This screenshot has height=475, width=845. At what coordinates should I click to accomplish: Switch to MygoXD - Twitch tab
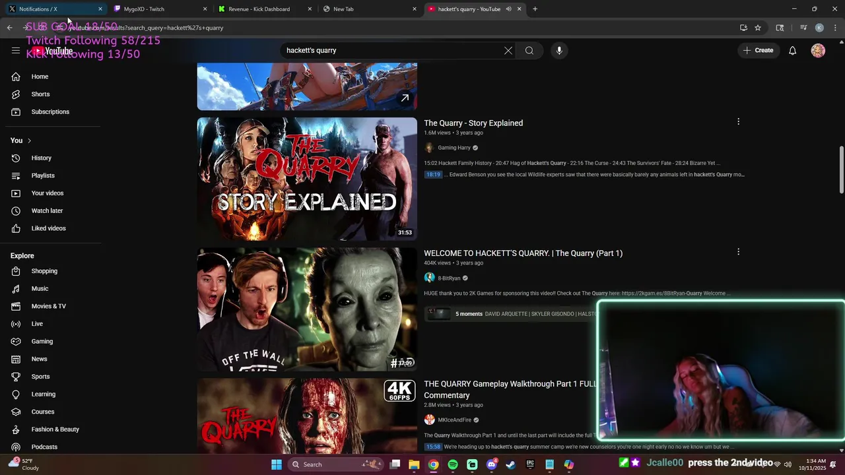pos(160,9)
